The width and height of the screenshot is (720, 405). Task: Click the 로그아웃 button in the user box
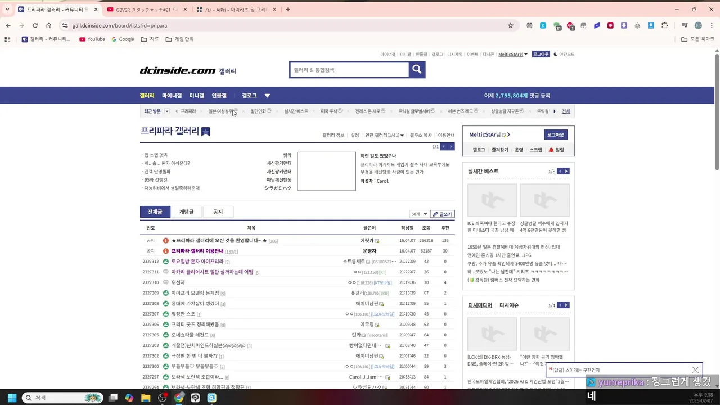pyautogui.click(x=556, y=134)
